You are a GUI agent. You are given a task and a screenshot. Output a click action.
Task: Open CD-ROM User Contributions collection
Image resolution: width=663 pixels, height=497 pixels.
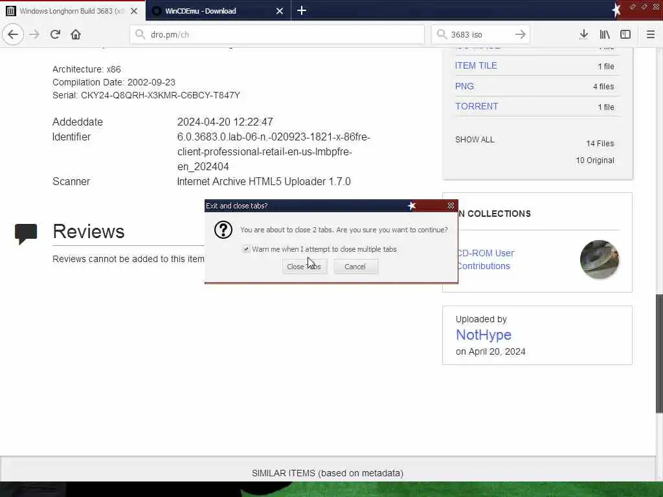pyautogui.click(x=485, y=260)
